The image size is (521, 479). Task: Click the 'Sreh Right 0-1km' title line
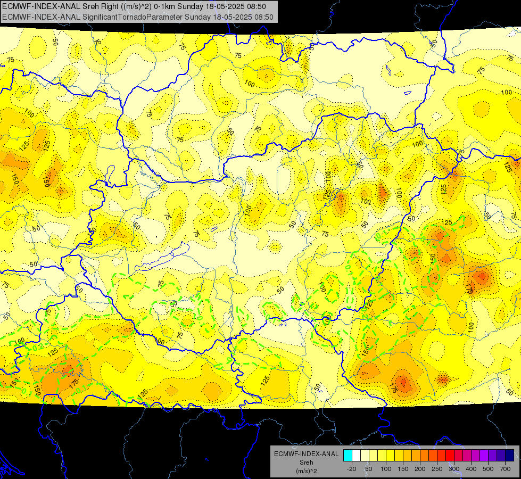tap(134, 6)
